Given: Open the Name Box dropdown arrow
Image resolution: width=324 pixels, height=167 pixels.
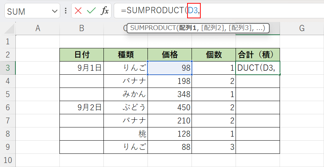Looking at the screenshot, I should pyautogui.click(x=55, y=11).
